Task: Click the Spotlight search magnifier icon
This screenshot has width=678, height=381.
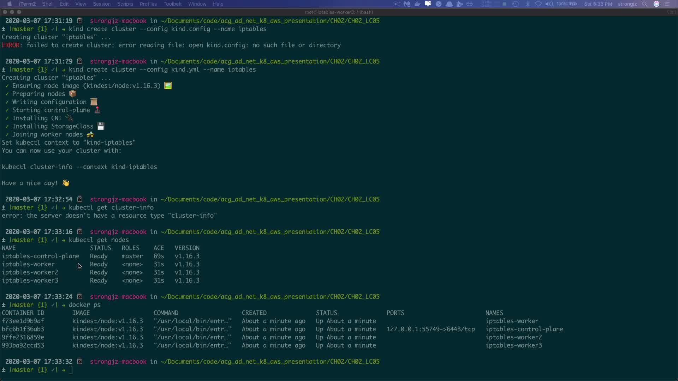Action: (645, 4)
